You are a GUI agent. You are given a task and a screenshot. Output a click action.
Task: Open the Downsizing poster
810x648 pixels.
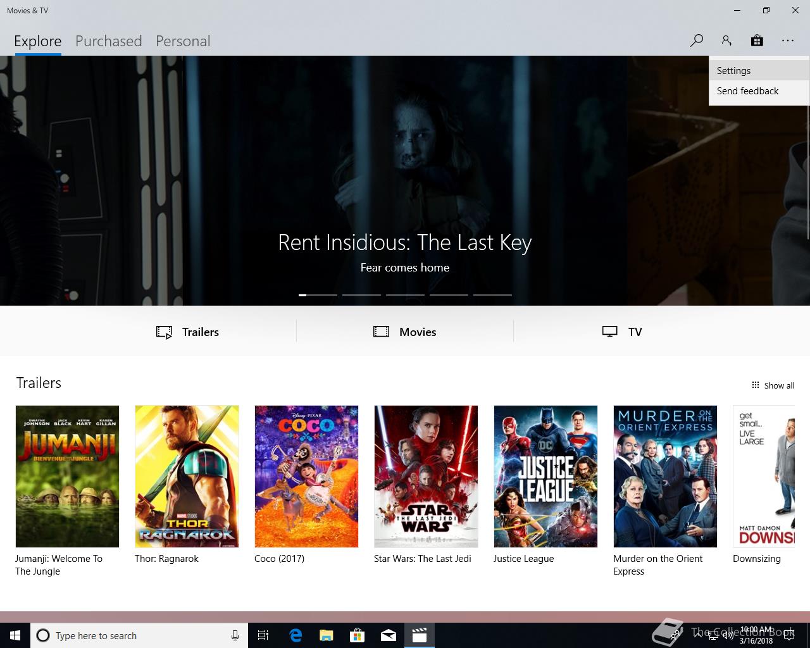(764, 477)
